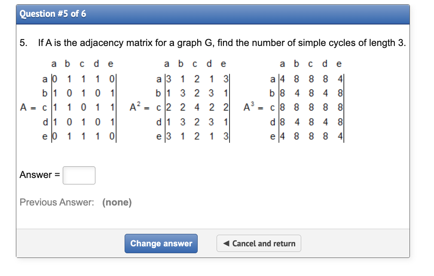The image size is (434, 276).
Task: Click the diagonal entry 4 in A cubed
Action: [282, 79]
